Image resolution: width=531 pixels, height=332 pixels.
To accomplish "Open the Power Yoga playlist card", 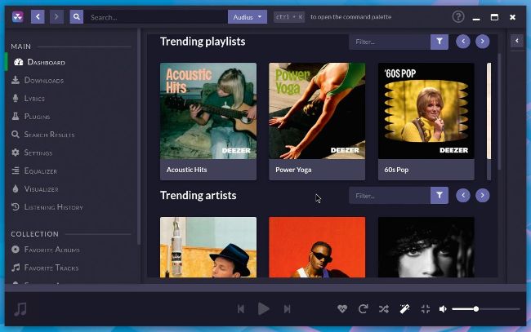I will click(x=317, y=121).
